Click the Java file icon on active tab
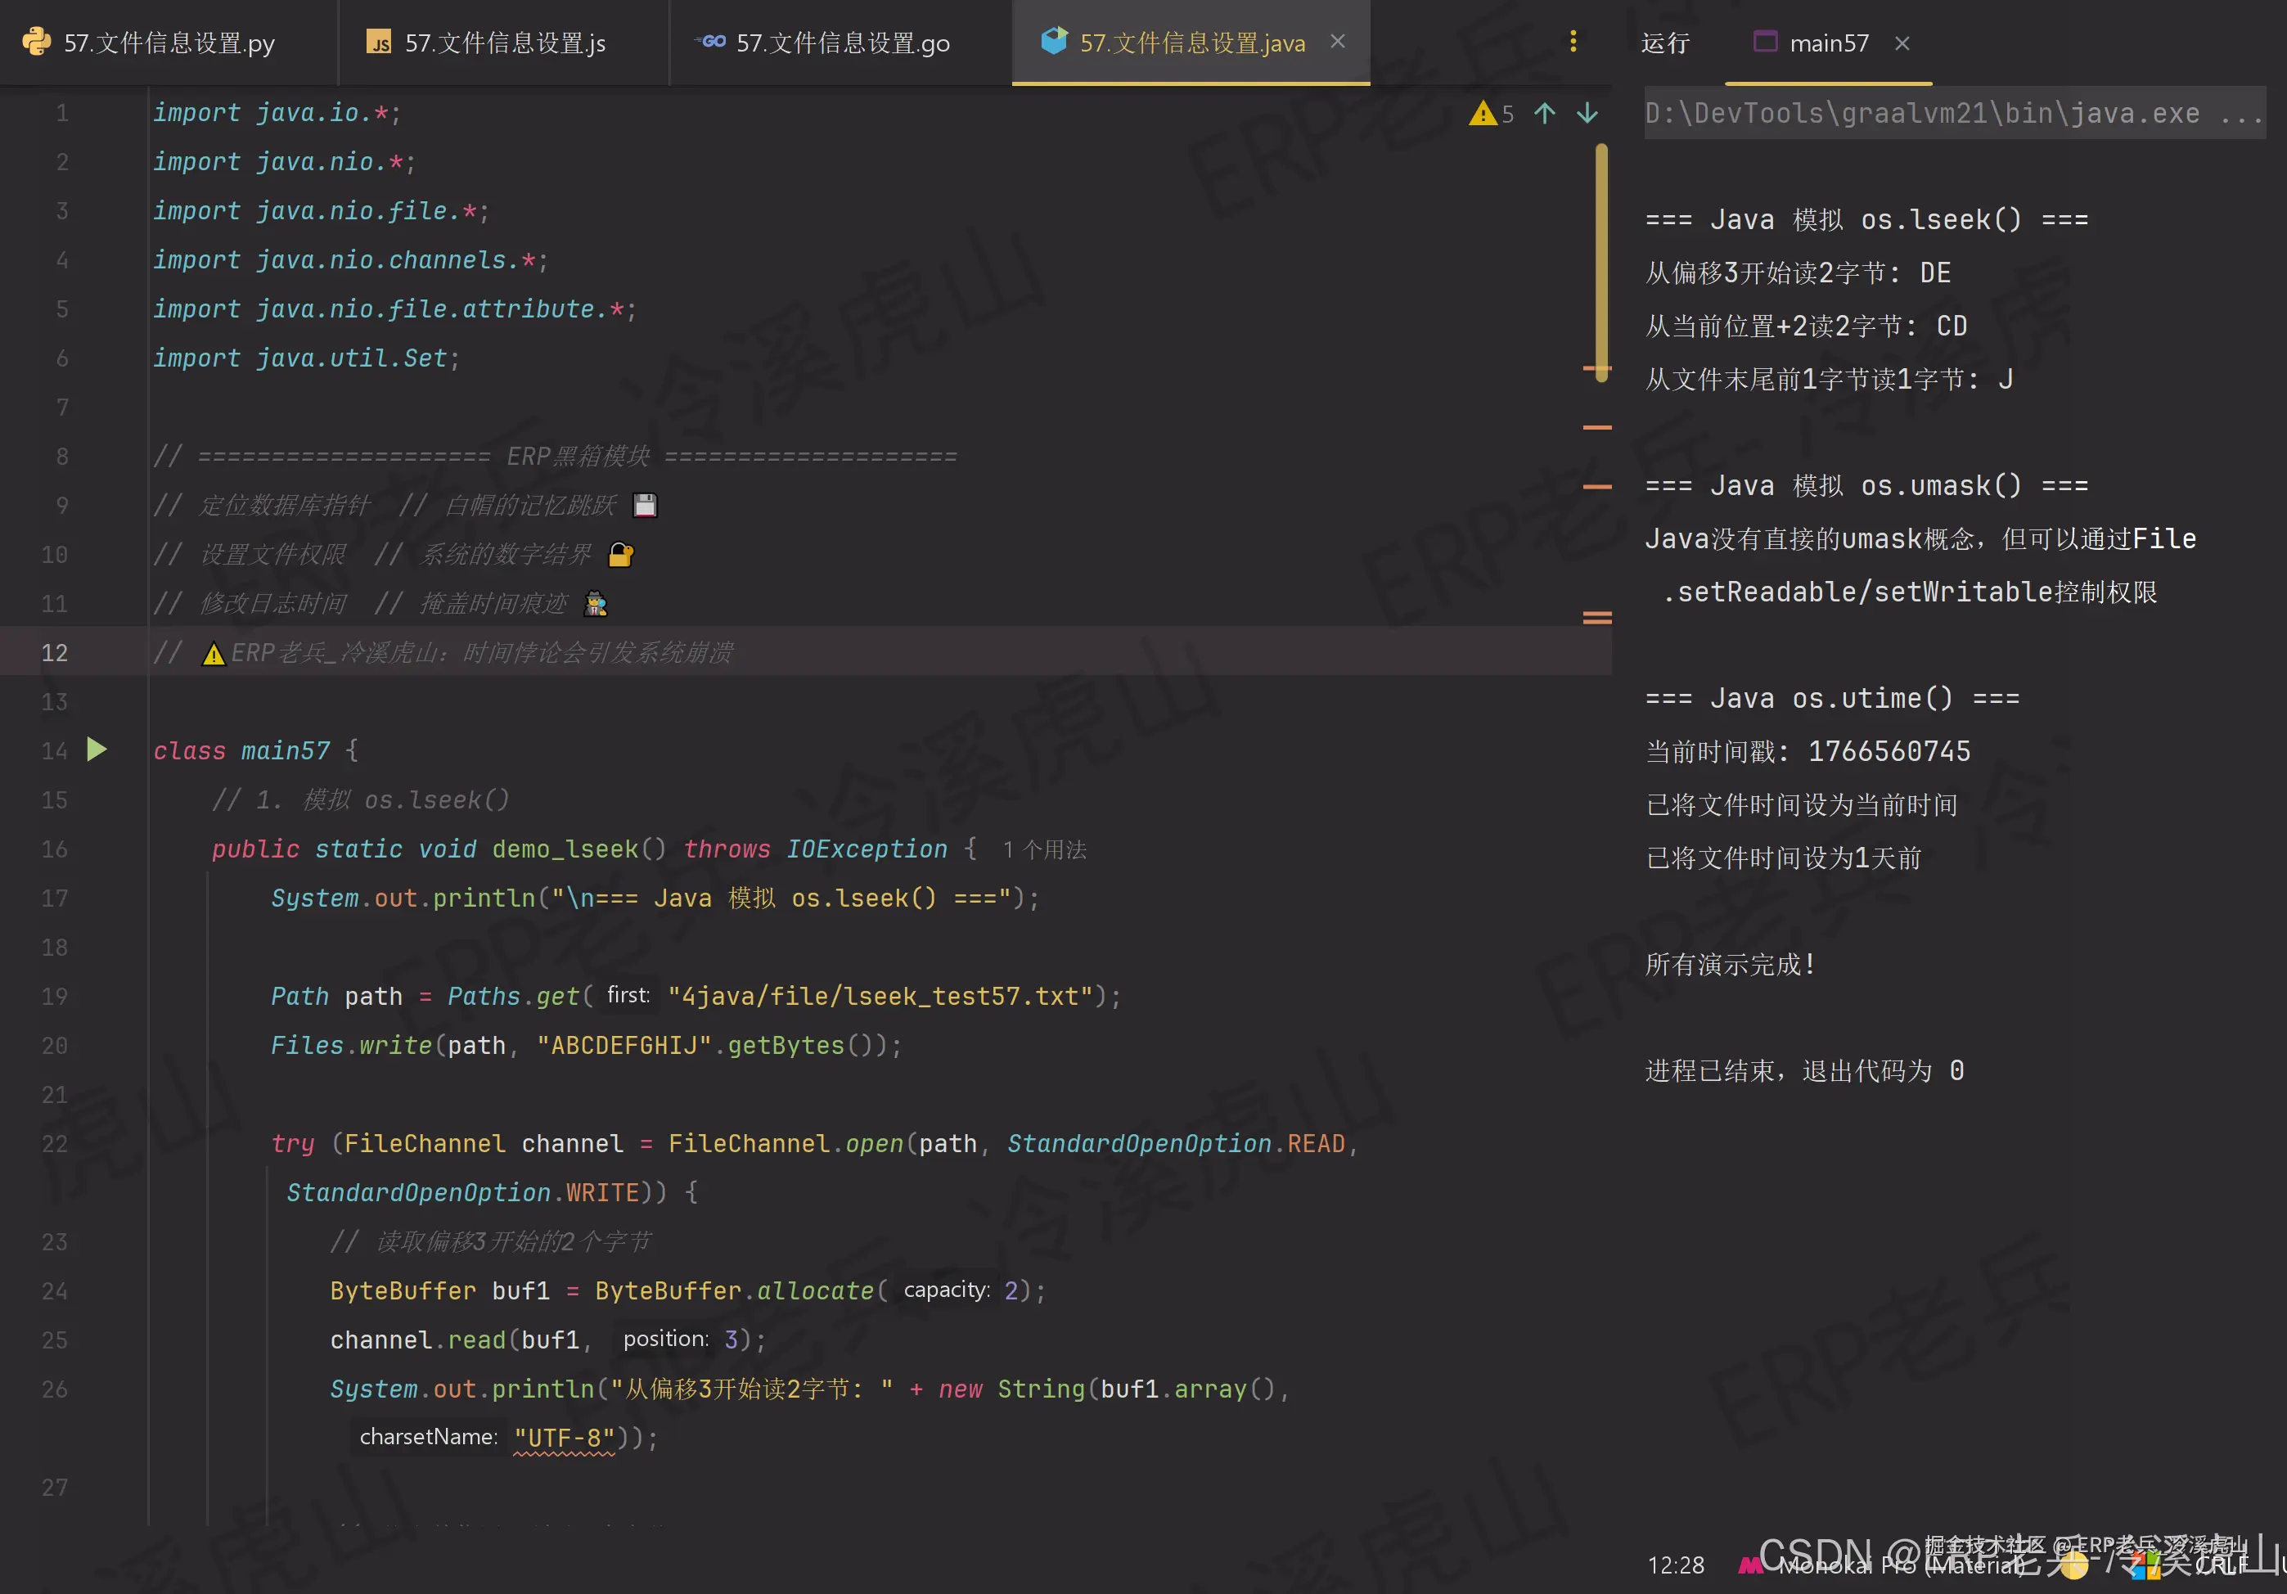2287x1594 pixels. pos(1053,41)
